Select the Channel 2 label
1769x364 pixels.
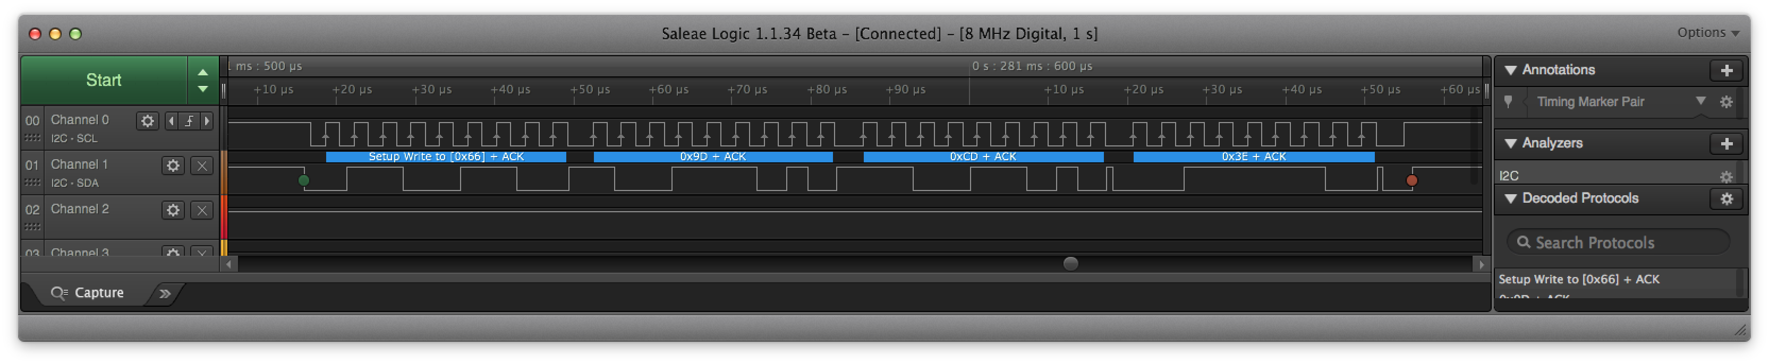[x=80, y=209]
